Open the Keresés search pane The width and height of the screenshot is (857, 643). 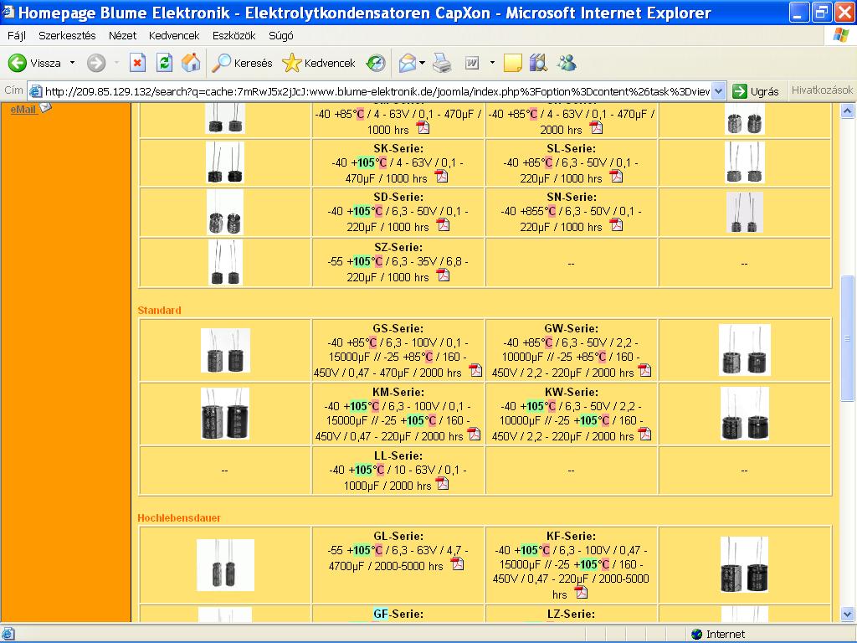(242, 63)
